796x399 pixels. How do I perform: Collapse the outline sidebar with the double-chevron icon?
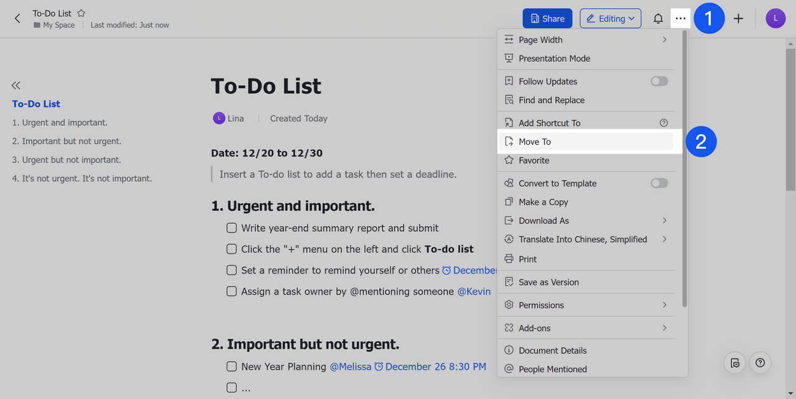tap(16, 85)
